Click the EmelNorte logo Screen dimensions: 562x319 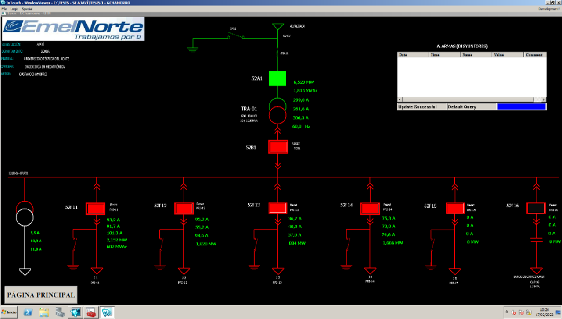(73, 29)
